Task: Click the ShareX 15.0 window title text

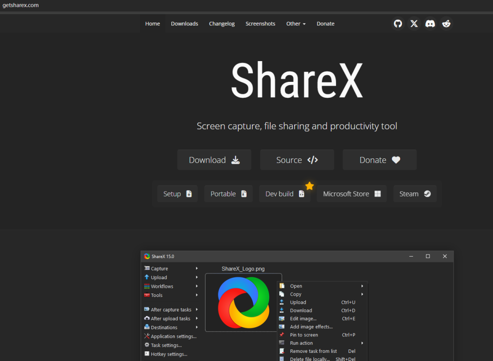Action: (x=163, y=256)
